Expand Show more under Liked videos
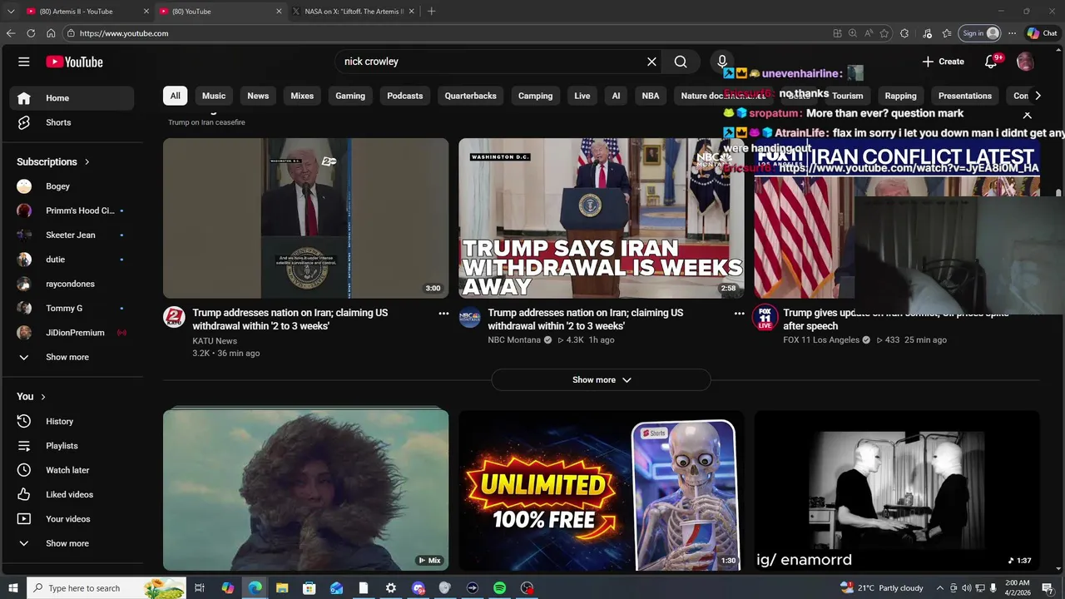 [x=72, y=543]
